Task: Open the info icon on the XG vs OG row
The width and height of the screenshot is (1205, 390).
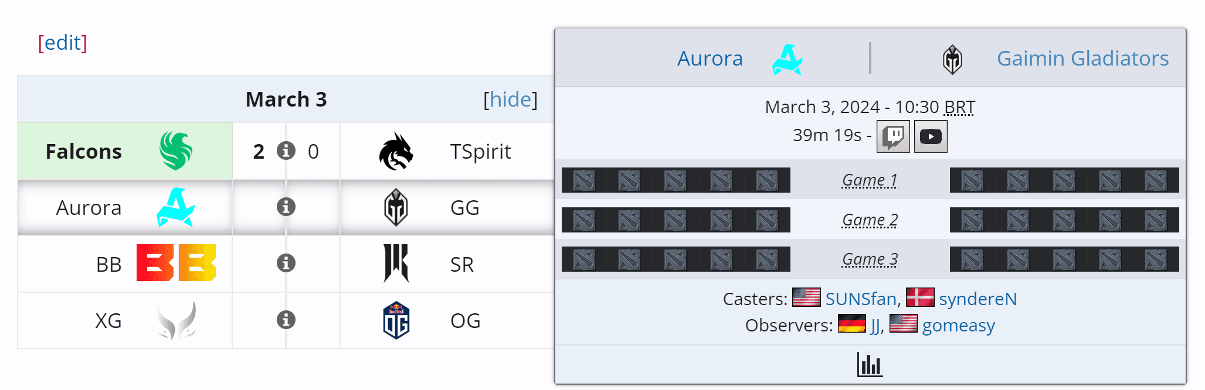Action: pyautogui.click(x=286, y=320)
